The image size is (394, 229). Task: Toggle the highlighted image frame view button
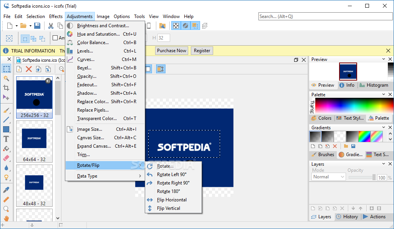160,69
